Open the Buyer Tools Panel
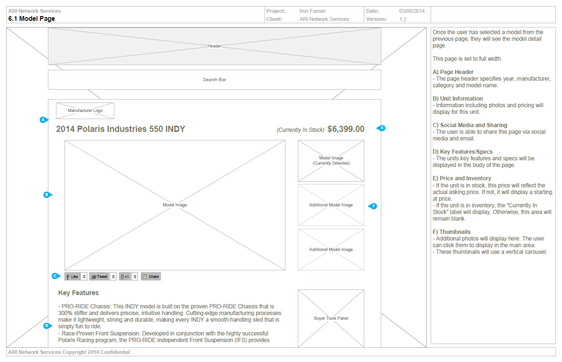Screen dimensions: 562x362 [331, 318]
